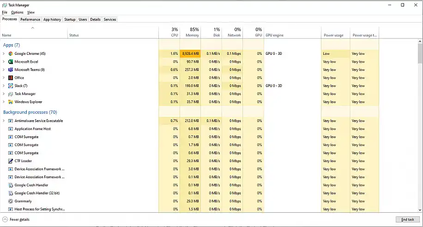Expand the Office process group
The height and width of the screenshot is (227, 423).
click(4, 78)
